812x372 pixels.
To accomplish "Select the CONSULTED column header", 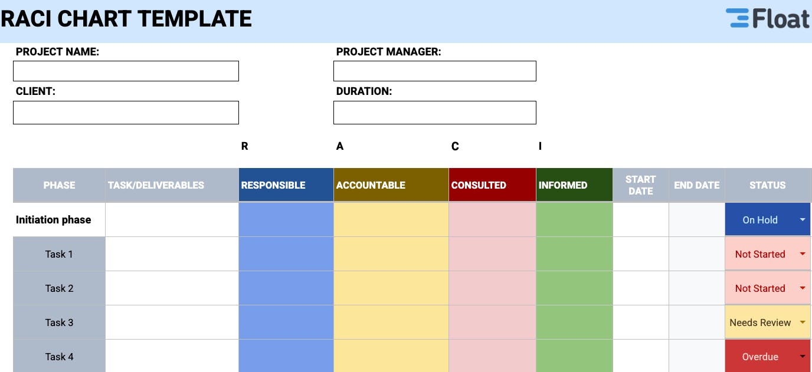I will click(492, 185).
